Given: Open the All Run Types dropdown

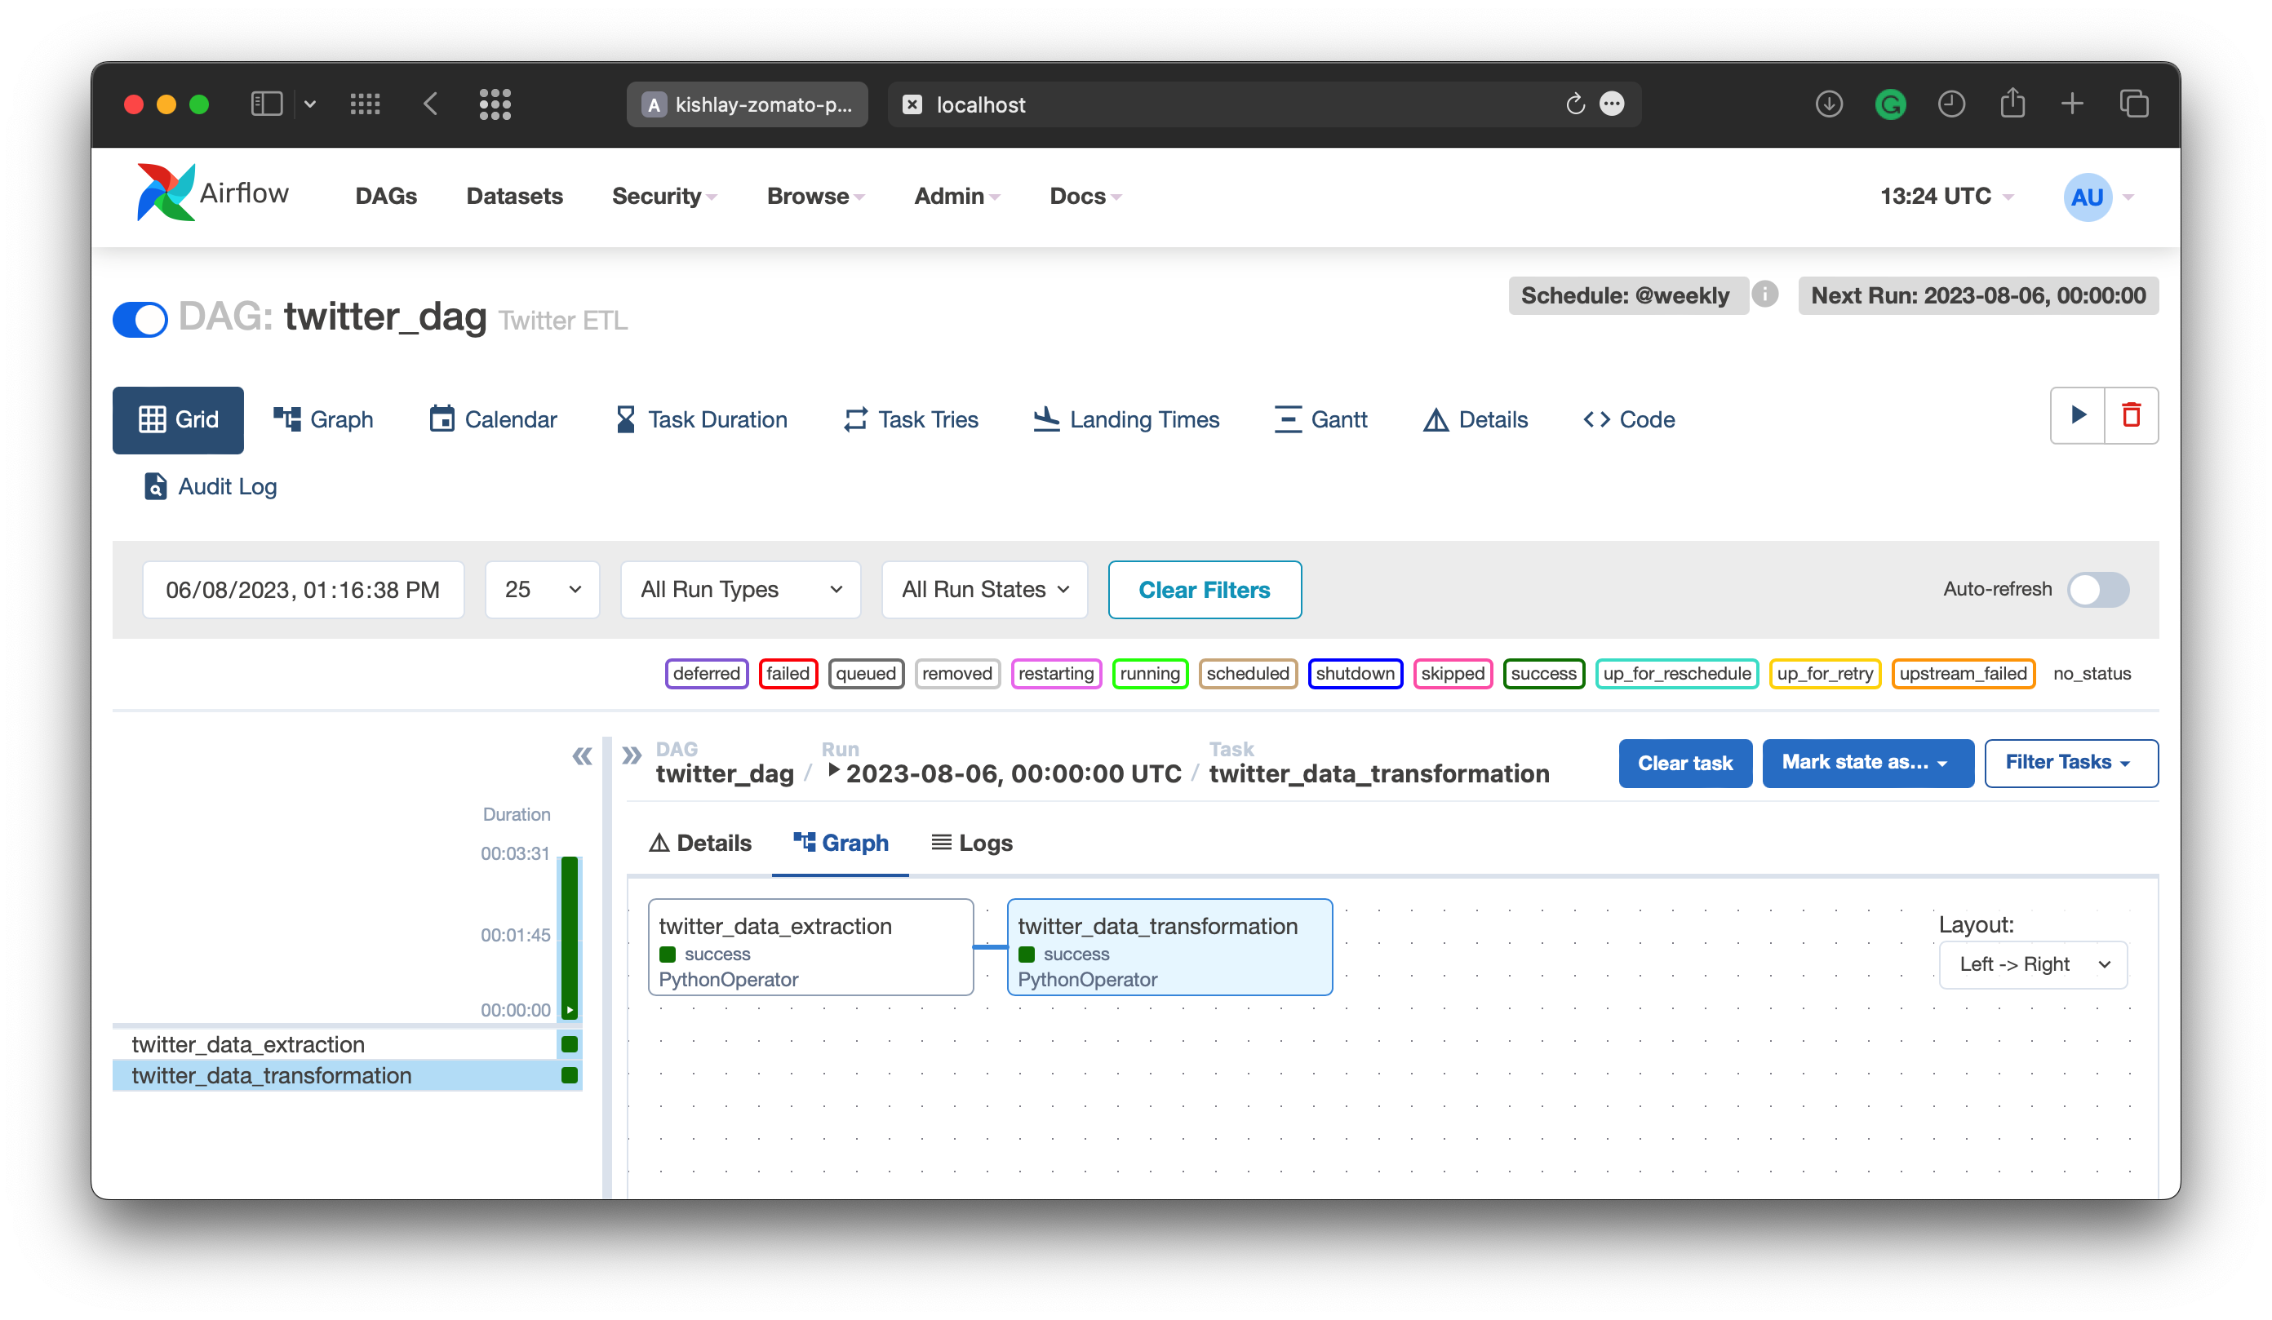Looking at the screenshot, I should tap(740, 589).
